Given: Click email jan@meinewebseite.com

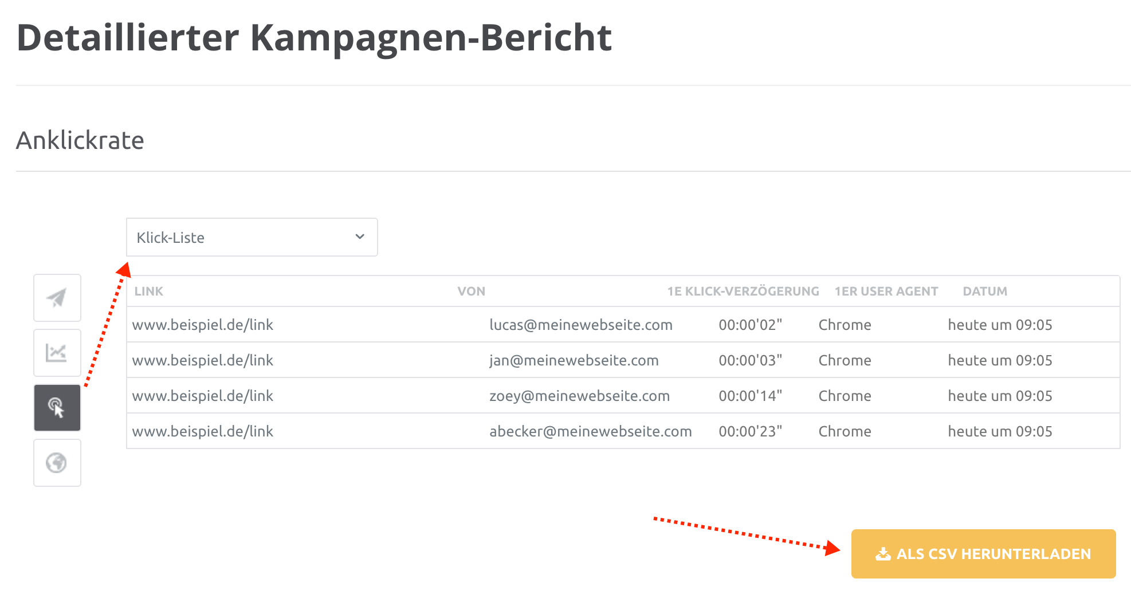Looking at the screenshot, I should [574, 360].
